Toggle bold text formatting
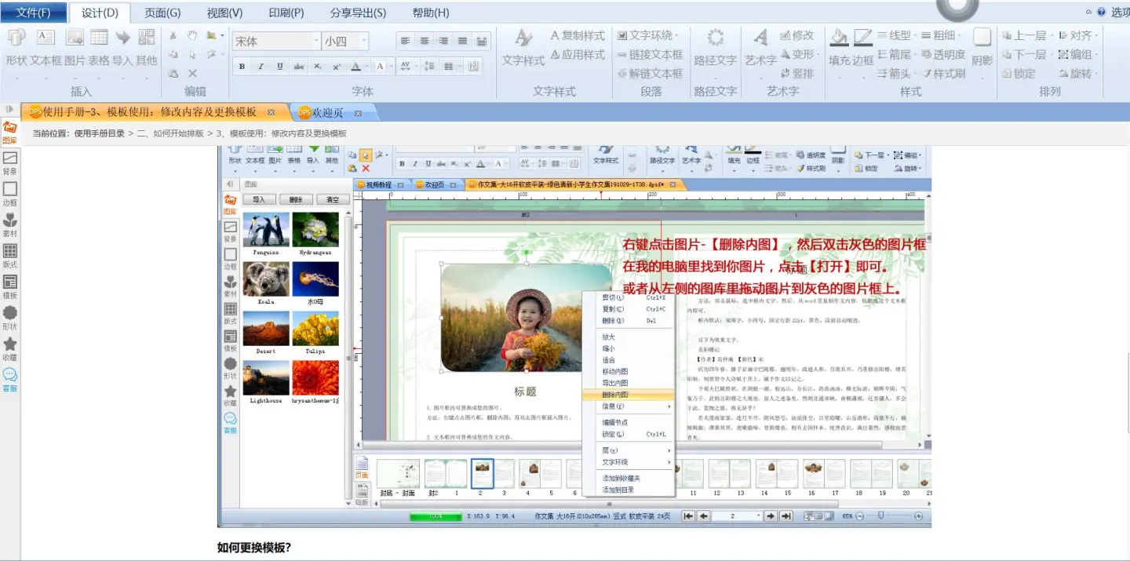The width and height of the screenshot is (1130, 561). coord(242,67)
